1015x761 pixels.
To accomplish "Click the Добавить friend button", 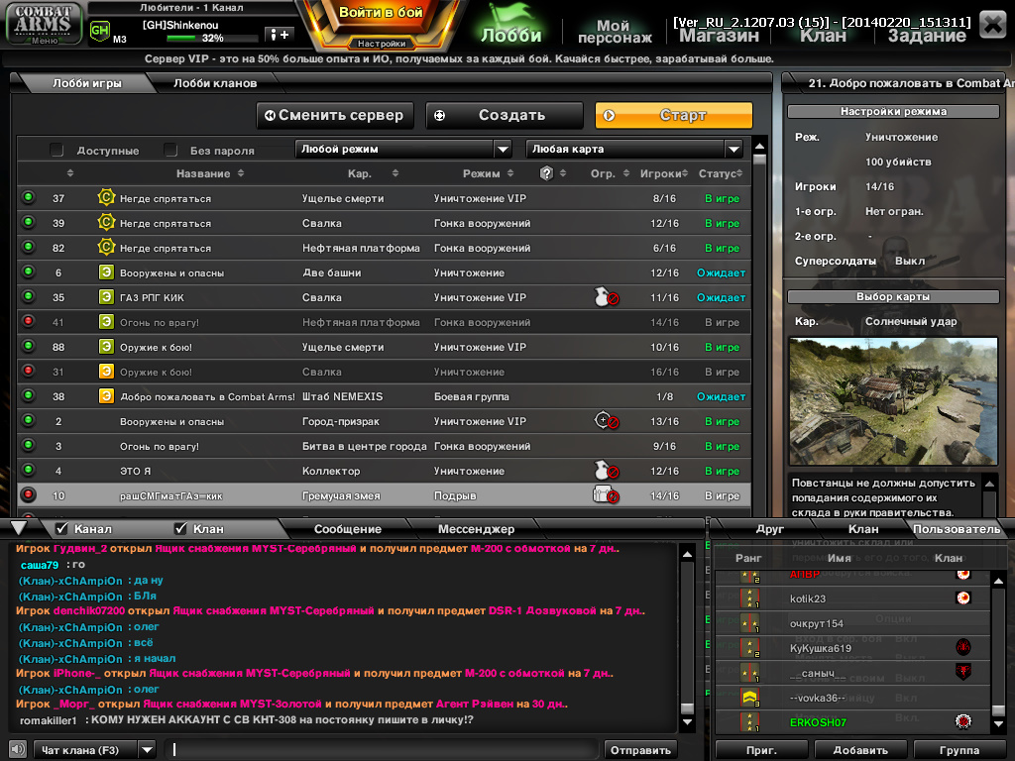I will tap(859, 750).
